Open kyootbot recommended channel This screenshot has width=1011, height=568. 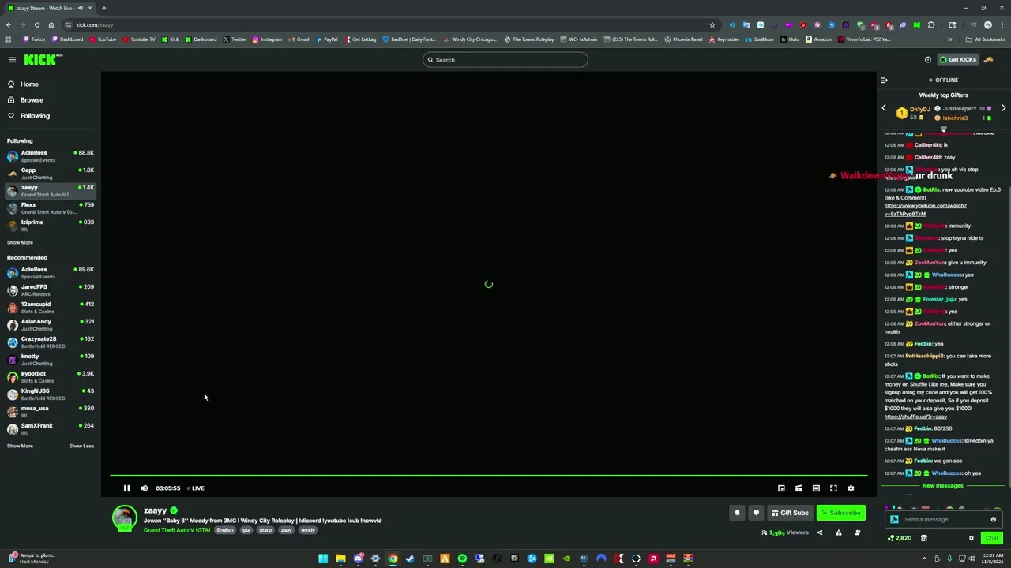(51, 377)
